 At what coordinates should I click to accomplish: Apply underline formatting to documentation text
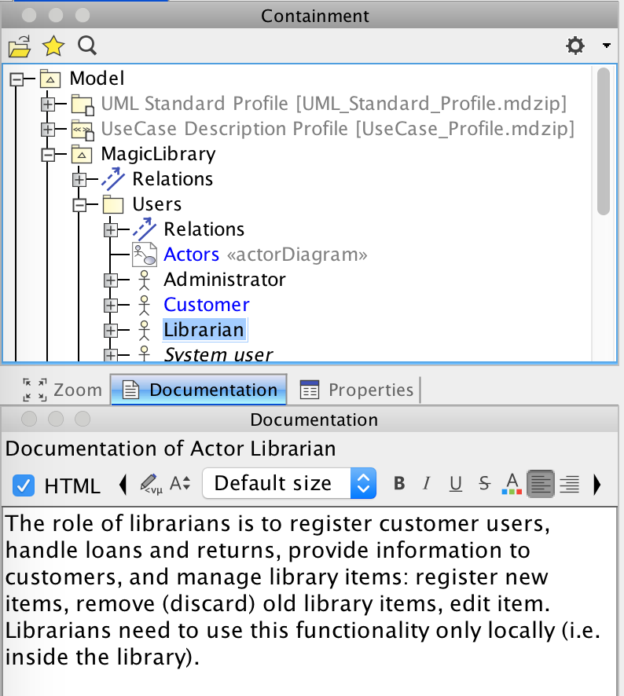coord(456,484)
